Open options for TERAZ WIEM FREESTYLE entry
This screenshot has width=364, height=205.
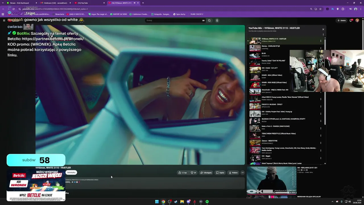coord(321,136)
